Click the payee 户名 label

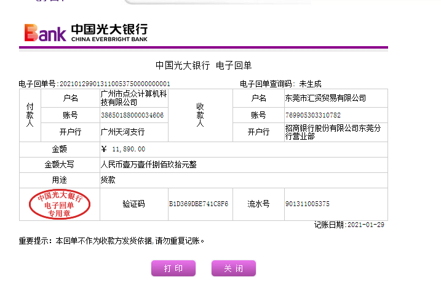258,98
